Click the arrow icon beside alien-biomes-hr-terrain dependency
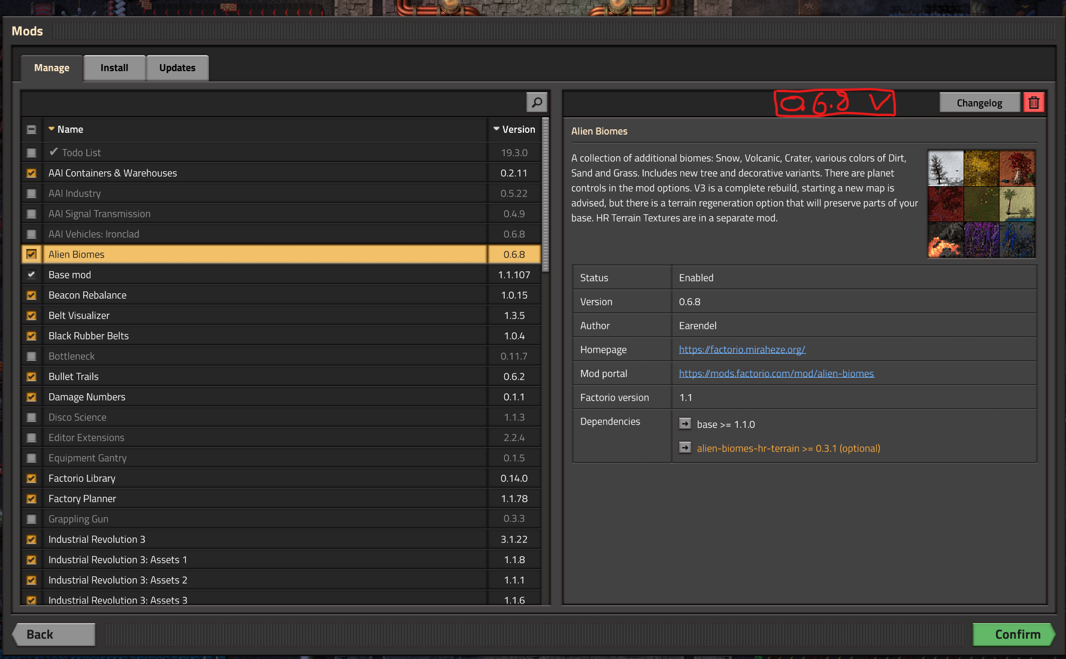Screen dimensions: 1066x659 (685, 448)
